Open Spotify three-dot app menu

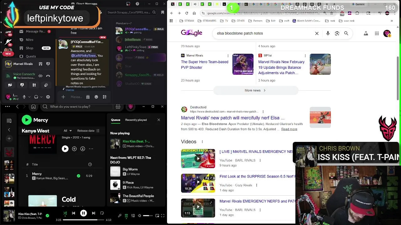(8, 107)
